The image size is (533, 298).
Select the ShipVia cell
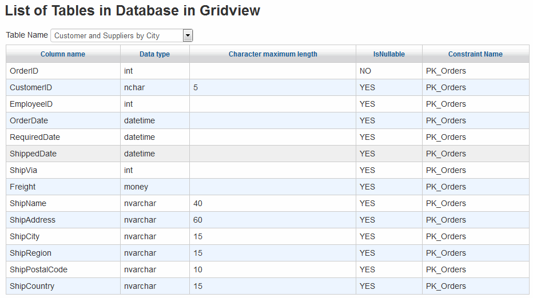(63, 170)
